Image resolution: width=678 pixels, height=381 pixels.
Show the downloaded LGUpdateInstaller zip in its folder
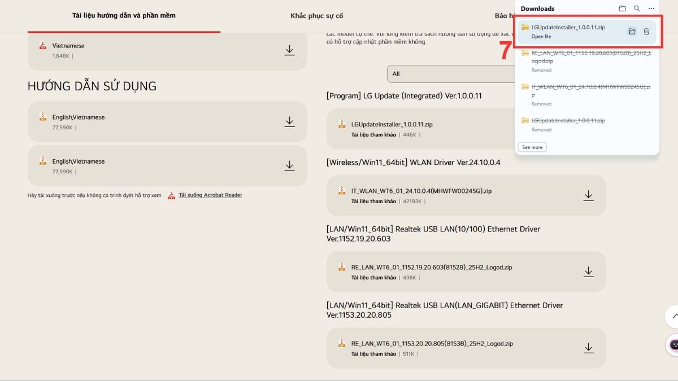tap(632, 31)
